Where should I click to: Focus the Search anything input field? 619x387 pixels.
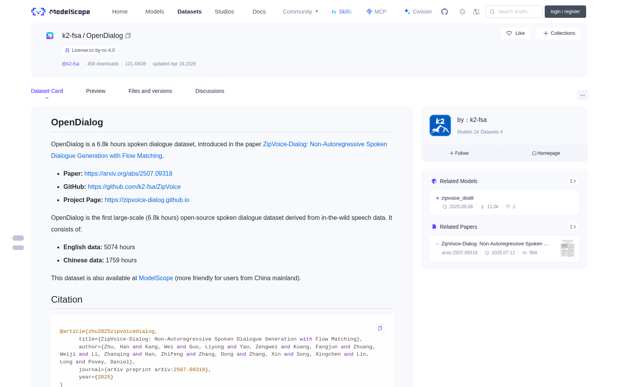pyautogui.click(x=514, y=12)
